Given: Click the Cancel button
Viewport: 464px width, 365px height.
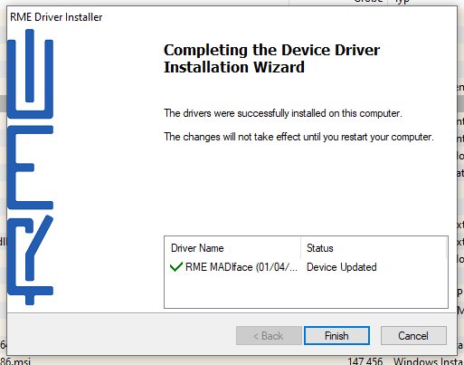Looking at the screenshot, I should coord(413,335).
